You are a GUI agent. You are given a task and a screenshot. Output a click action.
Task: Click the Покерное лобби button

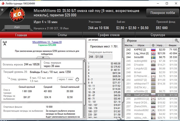point(163,13)
